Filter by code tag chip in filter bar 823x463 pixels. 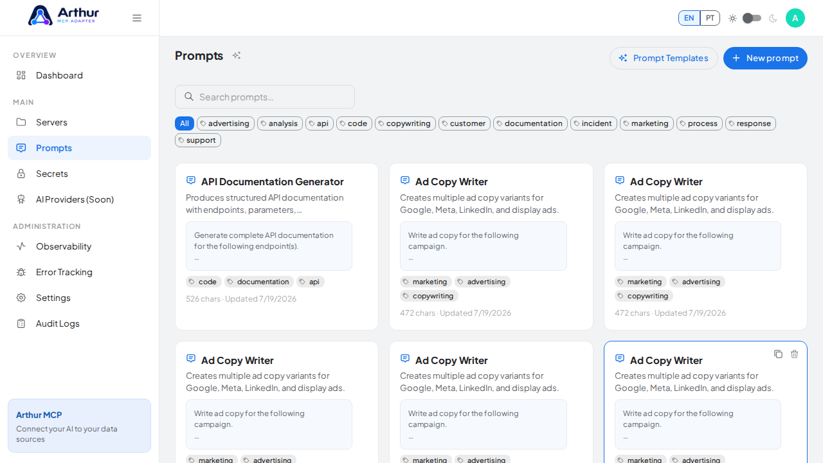(354, 123)
